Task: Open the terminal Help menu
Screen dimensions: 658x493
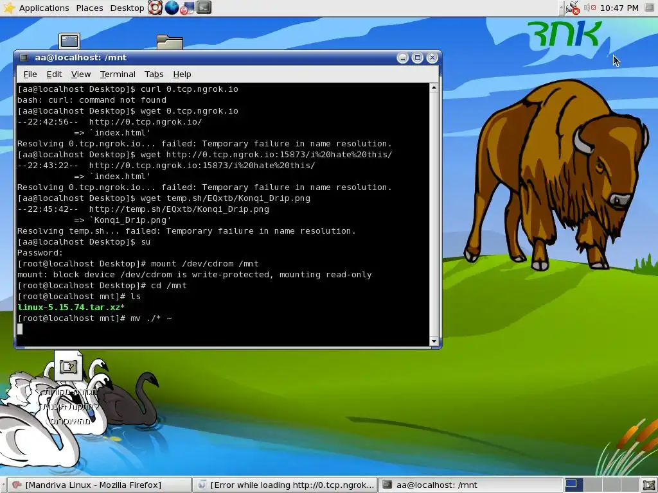Action: point(182,74)
